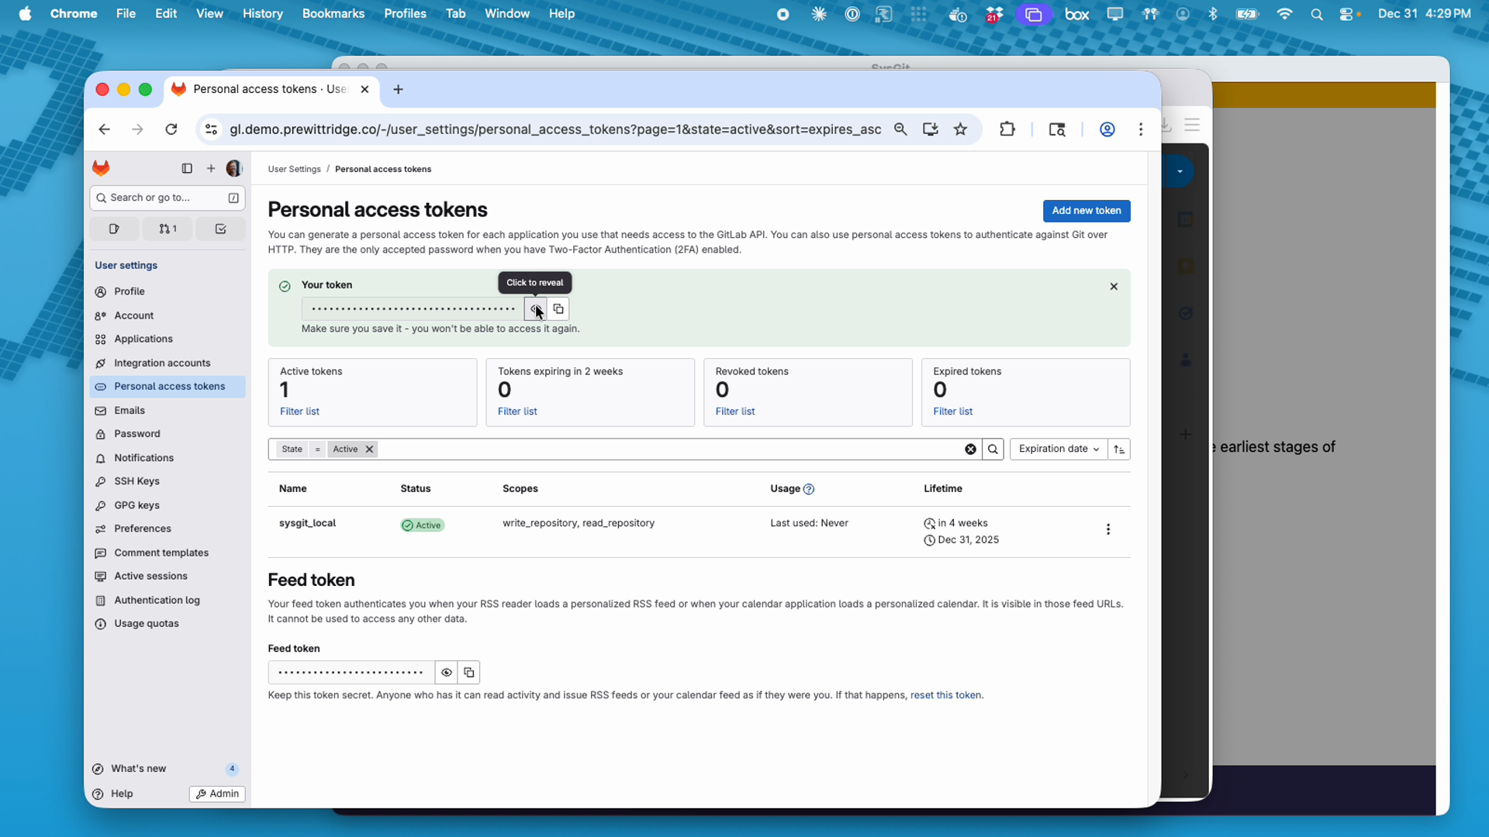Show the feed token value

point(447,672)
